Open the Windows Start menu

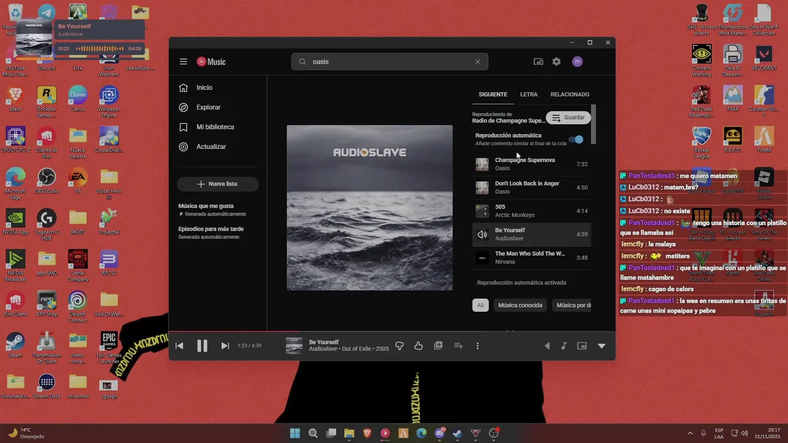295,433
